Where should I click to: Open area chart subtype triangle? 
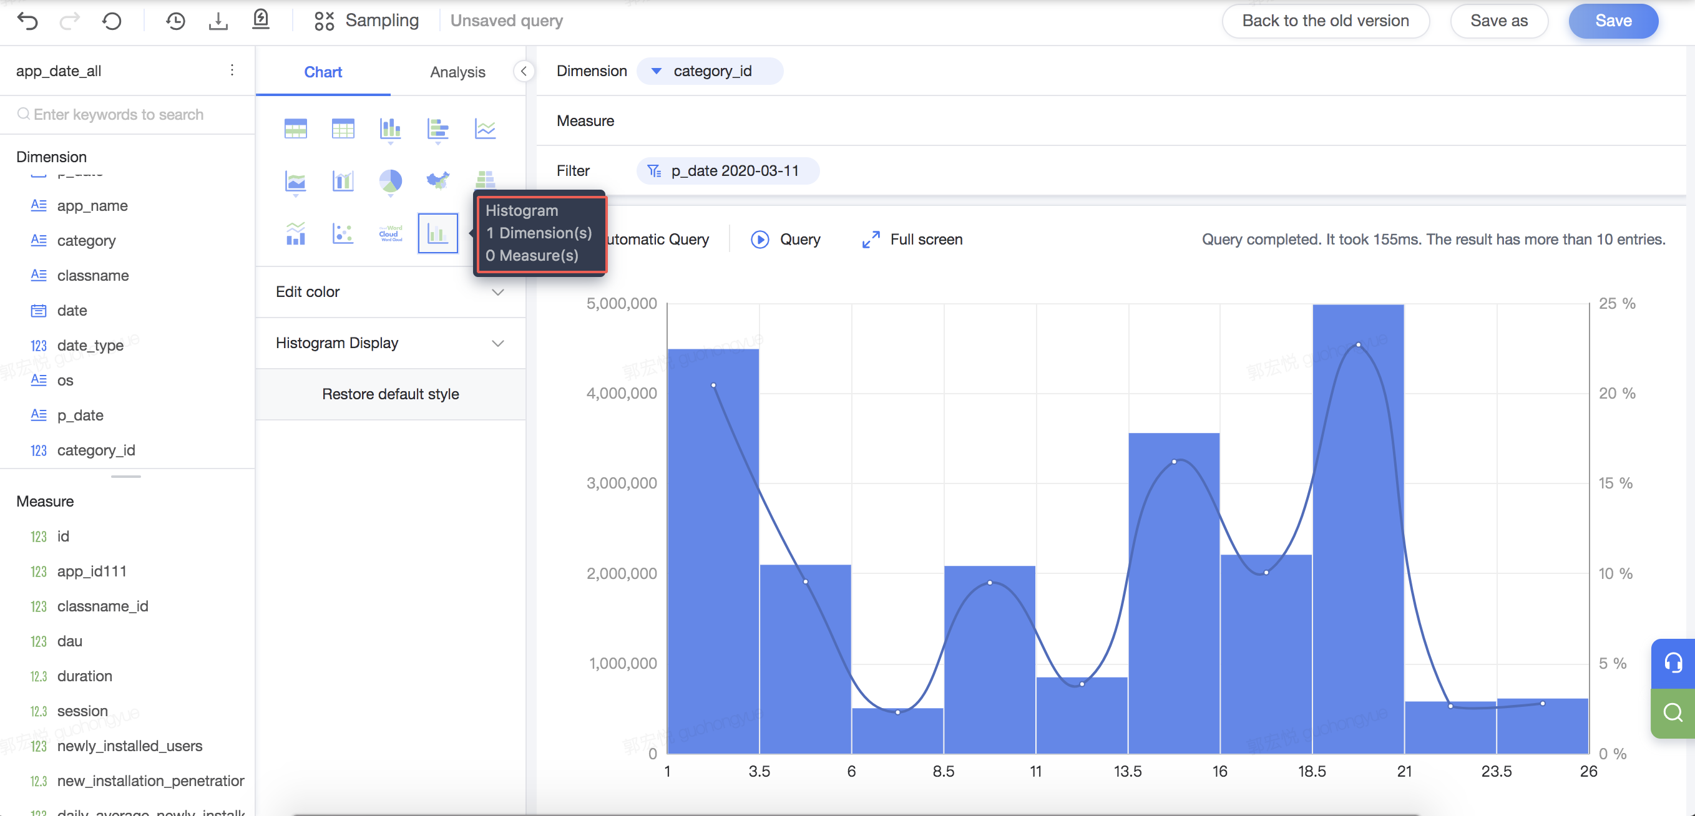[x=295, y=195]
